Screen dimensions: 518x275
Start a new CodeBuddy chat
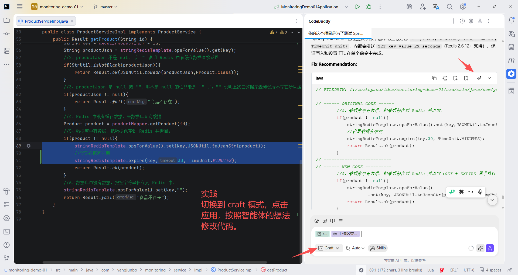(454, 21)
